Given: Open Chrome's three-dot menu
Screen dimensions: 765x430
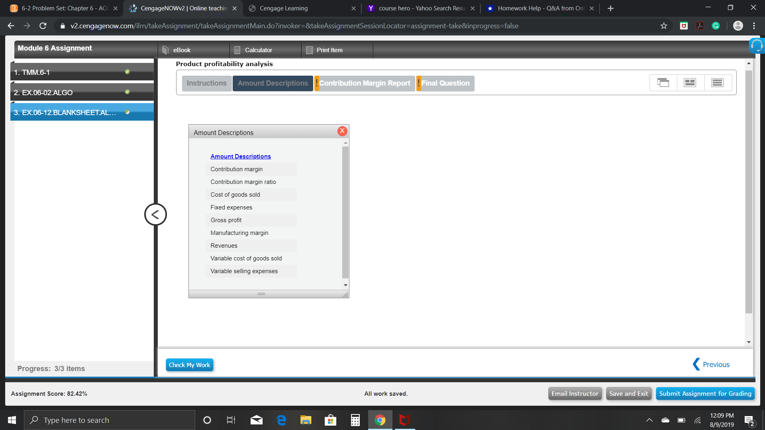Looking at the screenshot, I should 754,25.
